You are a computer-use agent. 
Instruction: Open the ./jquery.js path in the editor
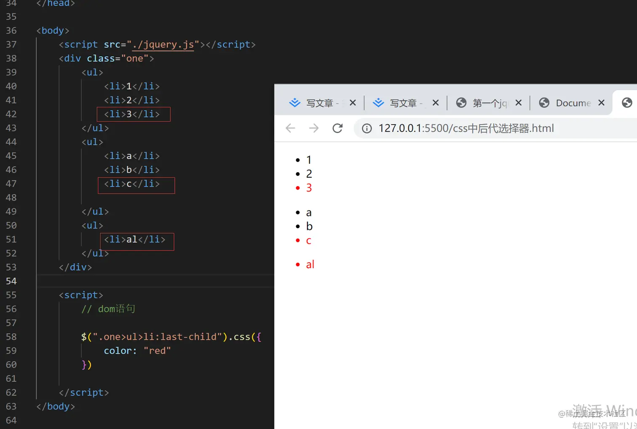[x=163, y=45]
